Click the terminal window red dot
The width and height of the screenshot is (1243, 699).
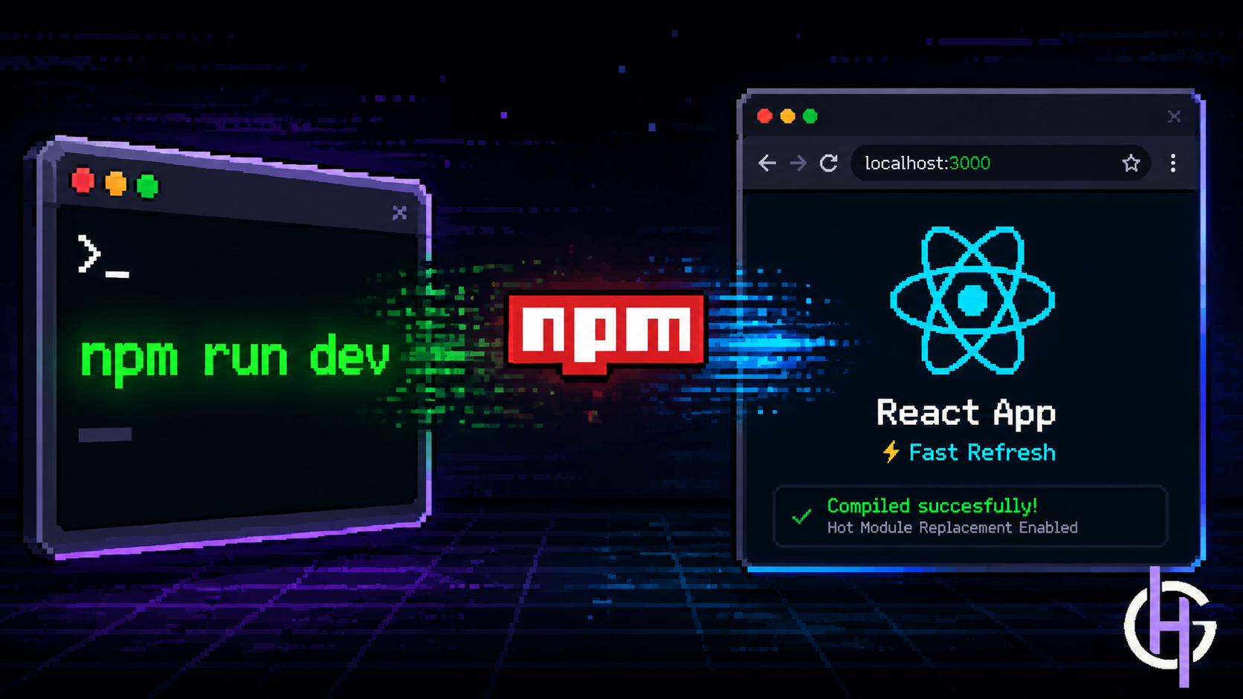click(83, 181)
